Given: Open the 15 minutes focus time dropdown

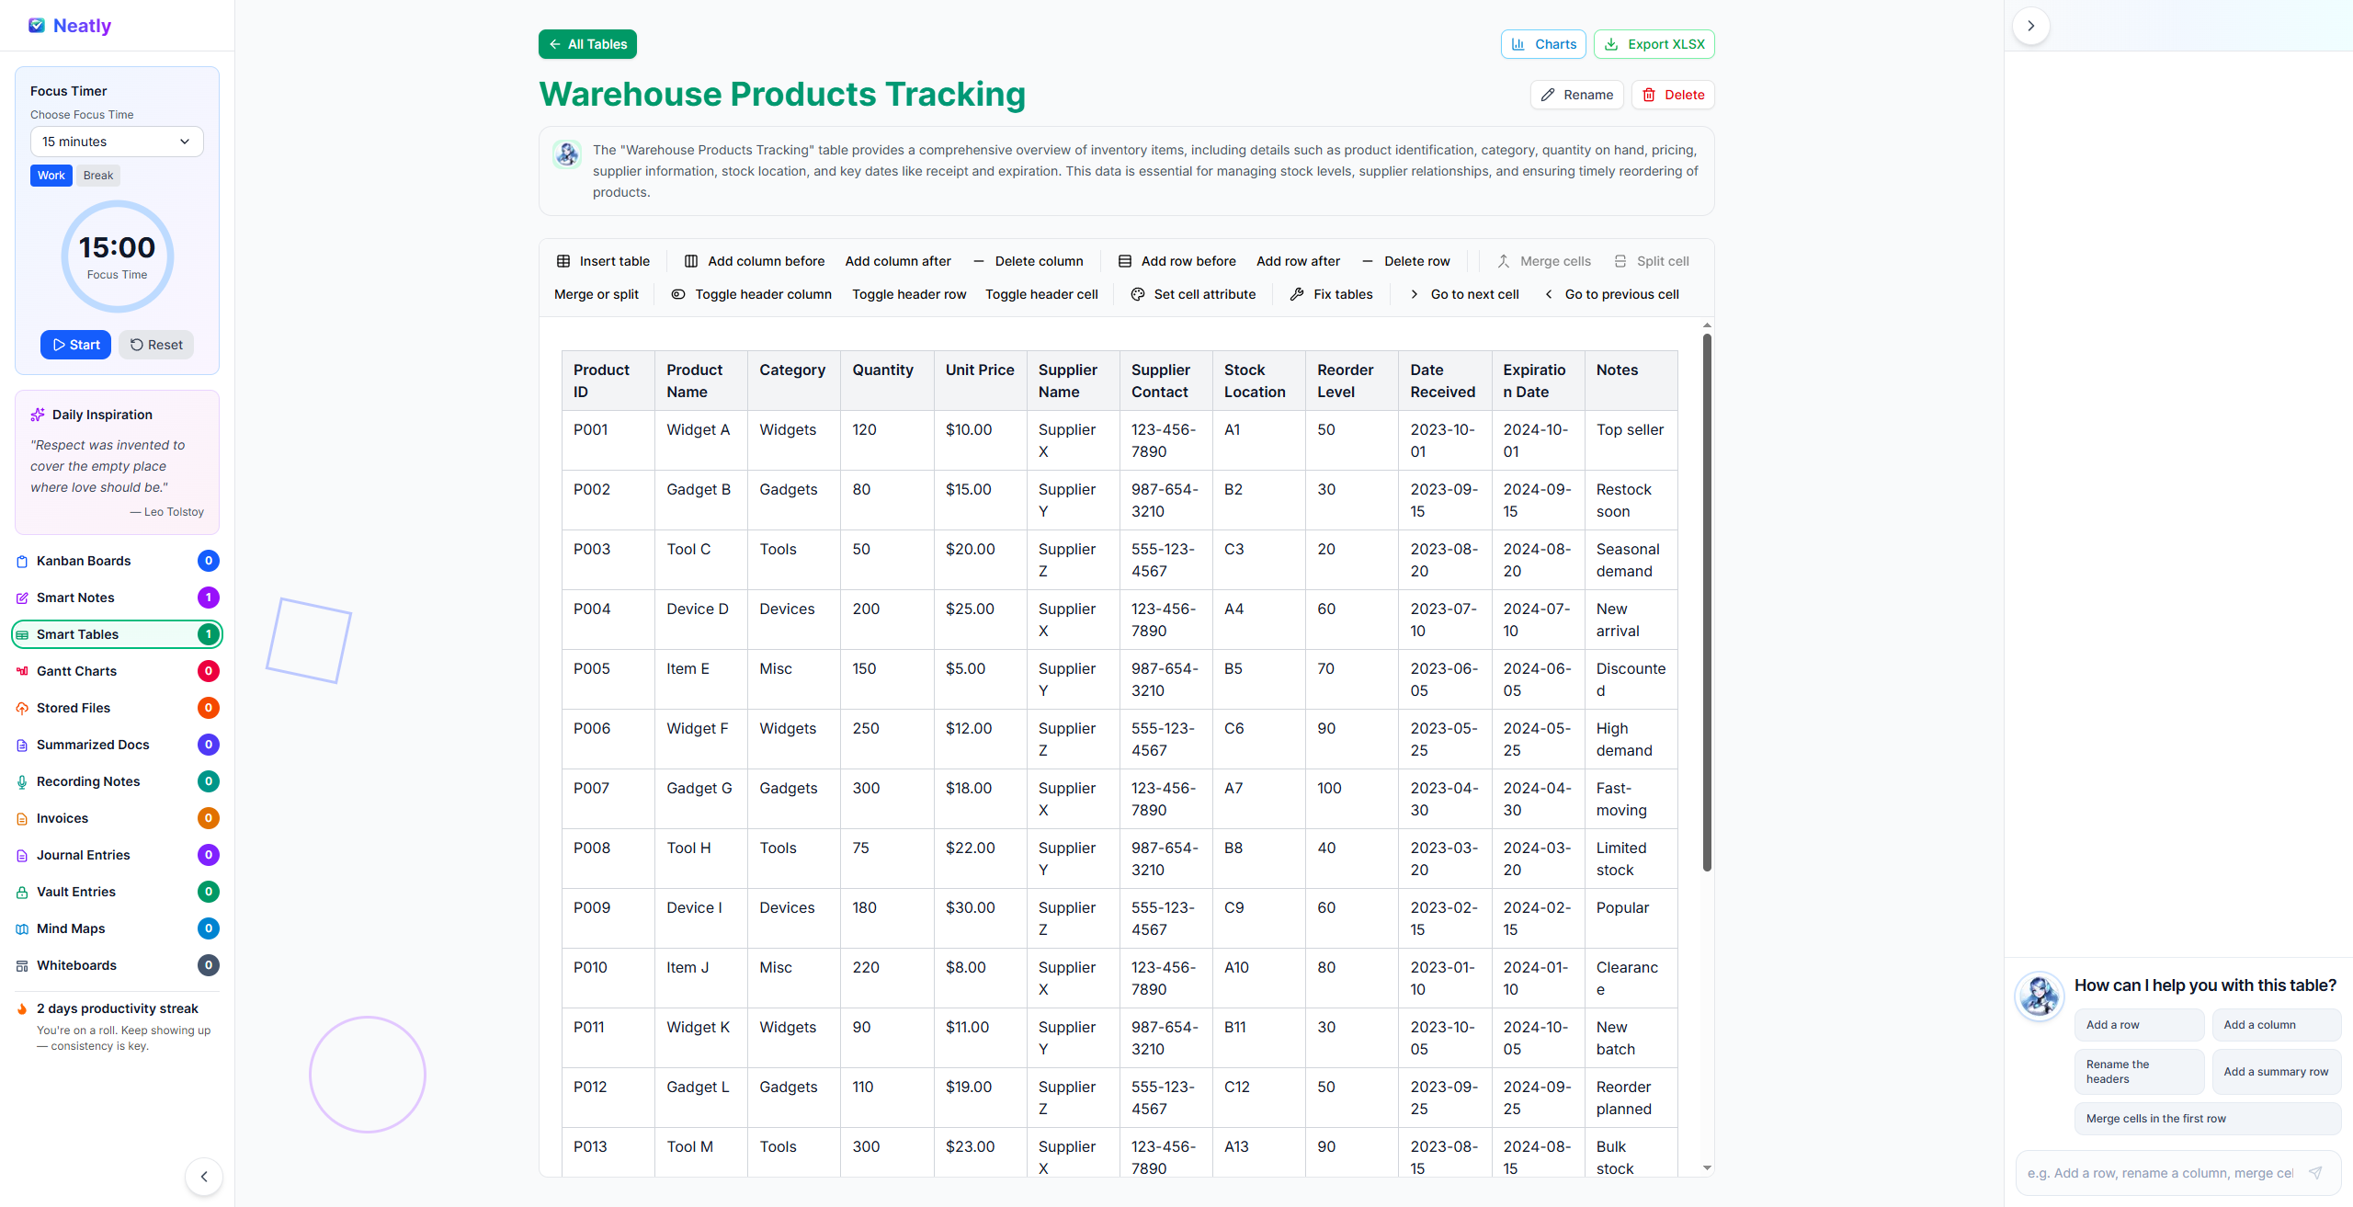Looking at the screenshot, I should (117, 142).
